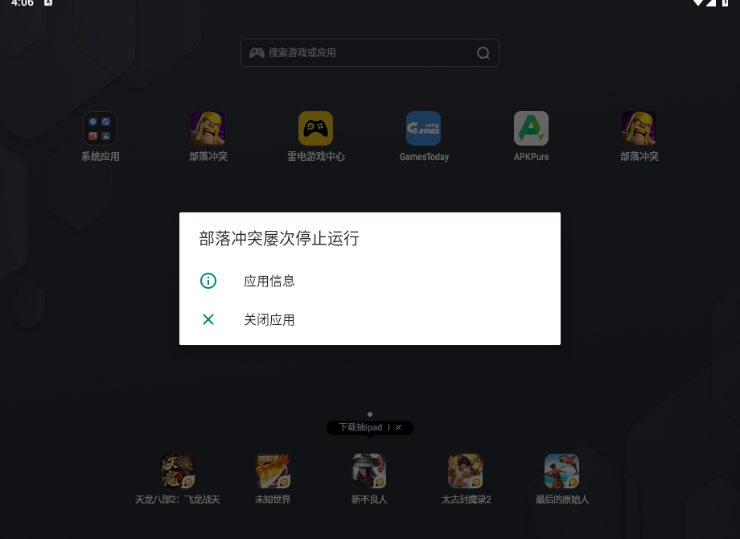Open the GamesToday app icon

click(x=423, y=129)
